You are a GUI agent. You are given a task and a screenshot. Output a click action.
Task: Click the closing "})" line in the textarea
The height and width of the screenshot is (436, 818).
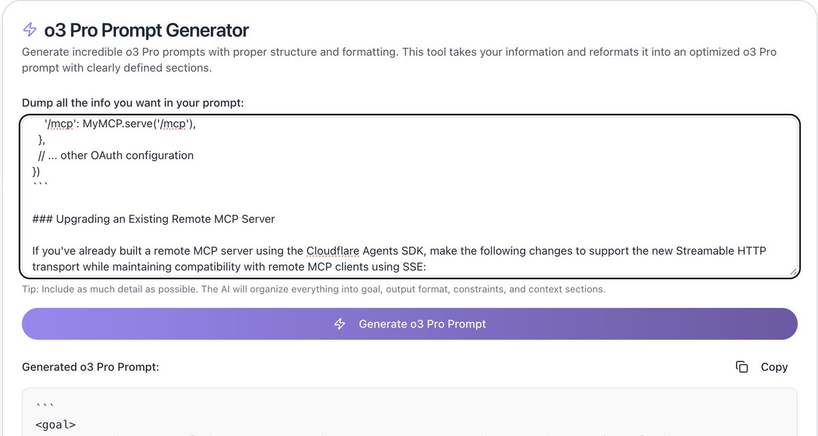[x=36, y=171]
